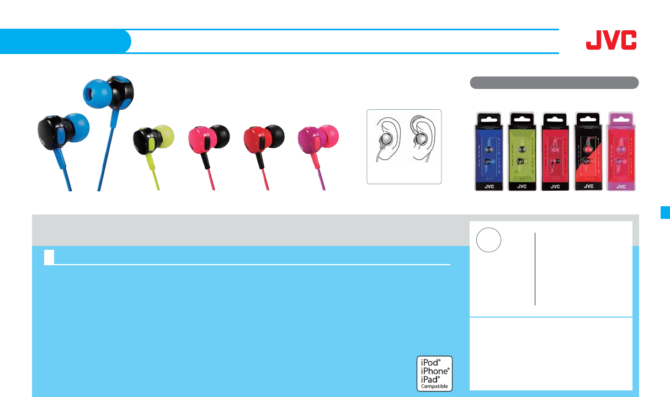
Task: Select the green package box
Action: click(522, 151)
